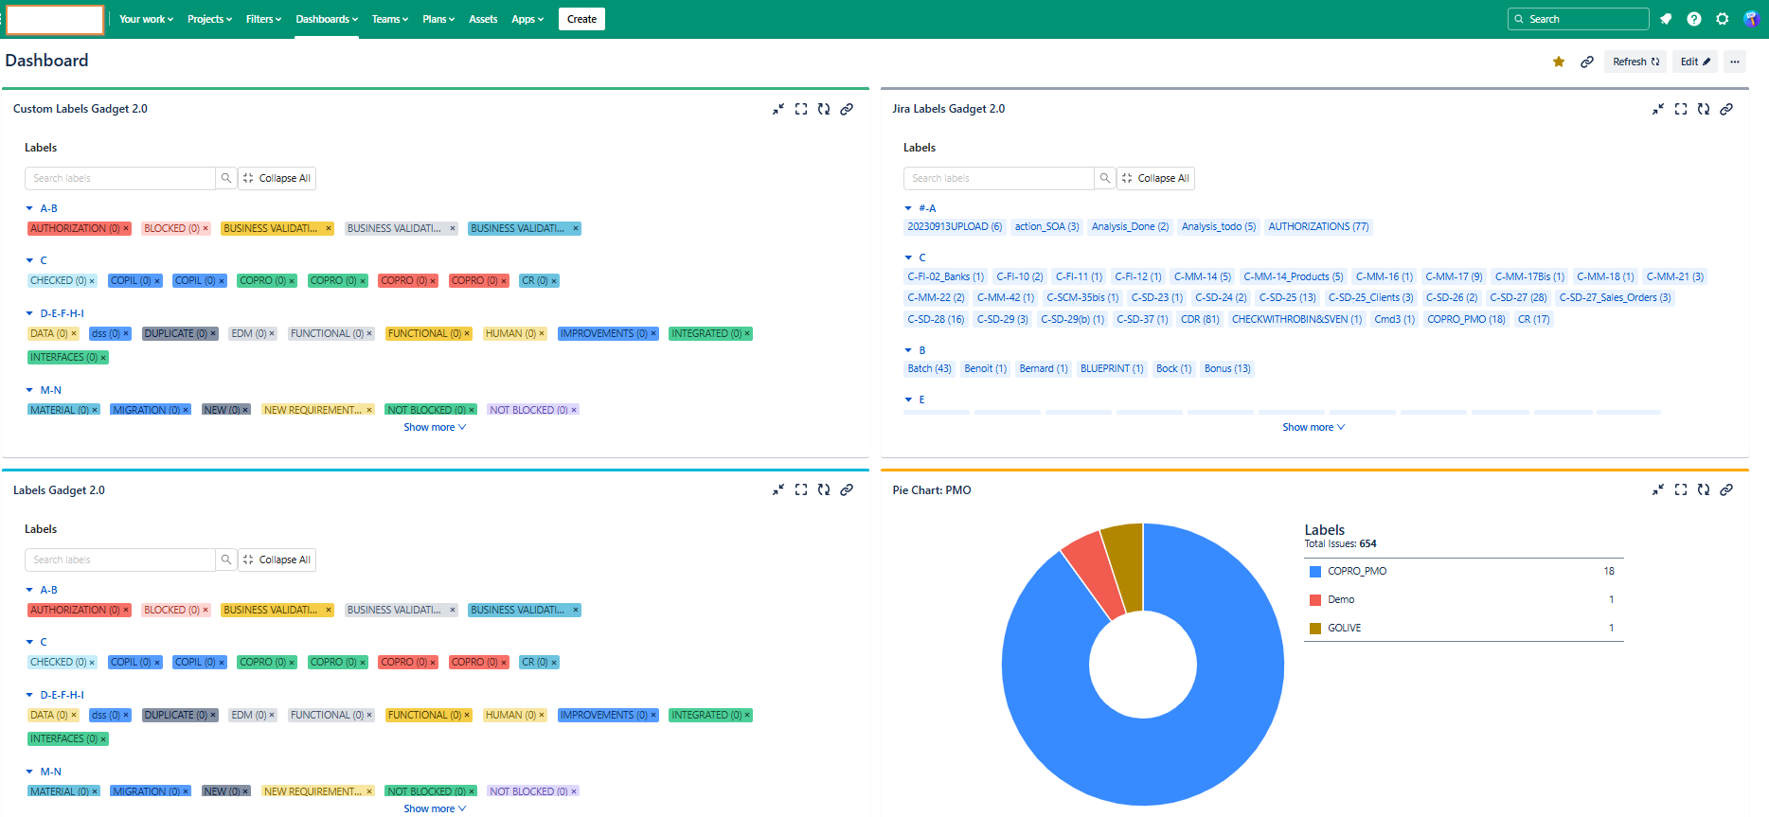Open the Dashboards menu
Viewport: 1769px width, 817px height.
pyautogui.click(x=327, y=19)
